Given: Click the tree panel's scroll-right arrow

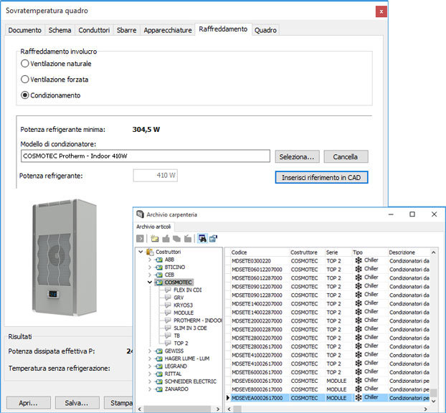Looking at the screenshot, I should tap(218, 409).
